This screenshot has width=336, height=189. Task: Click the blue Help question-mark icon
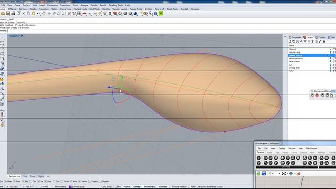pyautogui.click(x=156, y=14)
